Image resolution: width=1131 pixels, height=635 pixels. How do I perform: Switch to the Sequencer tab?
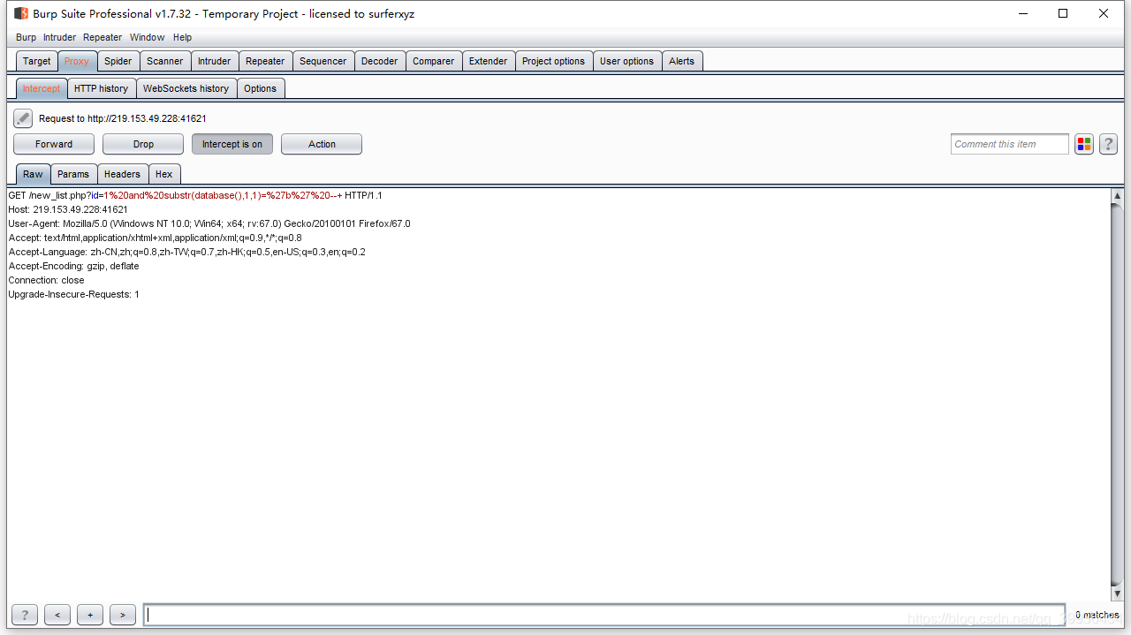coord(323,61)
